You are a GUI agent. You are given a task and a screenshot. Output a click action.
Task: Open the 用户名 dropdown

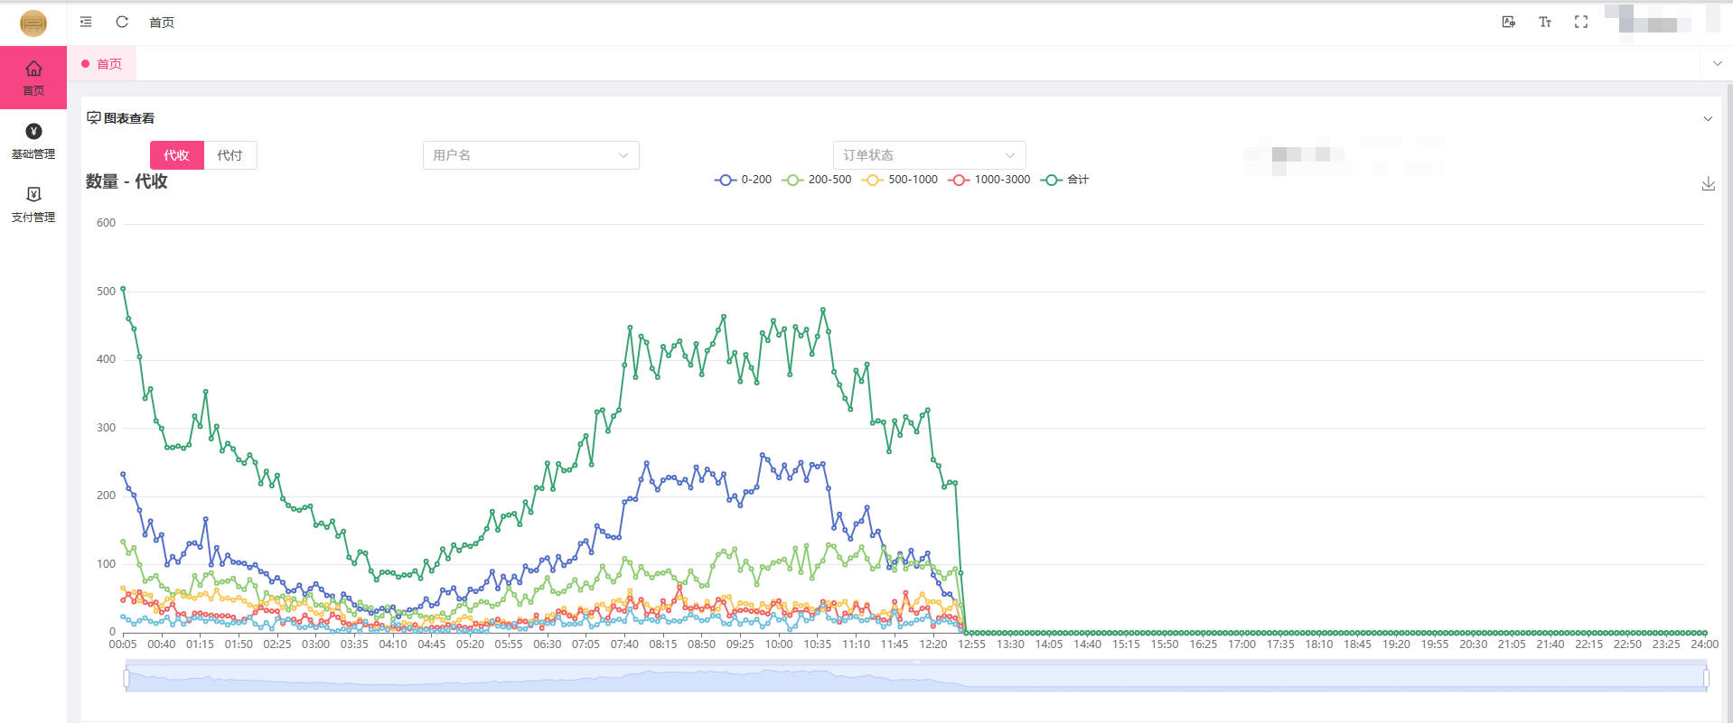pos(530,155)
